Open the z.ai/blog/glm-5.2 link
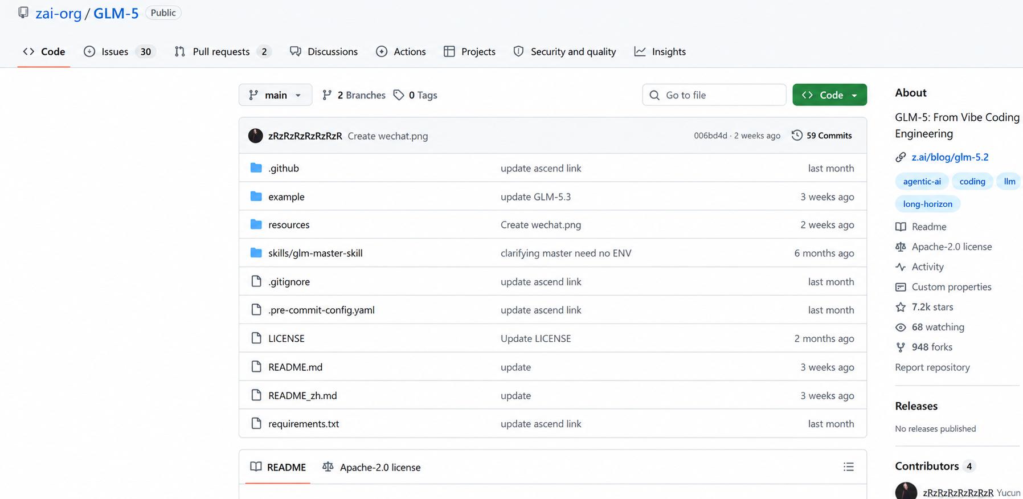1023x499 pixels. click(x=950, y=157)
